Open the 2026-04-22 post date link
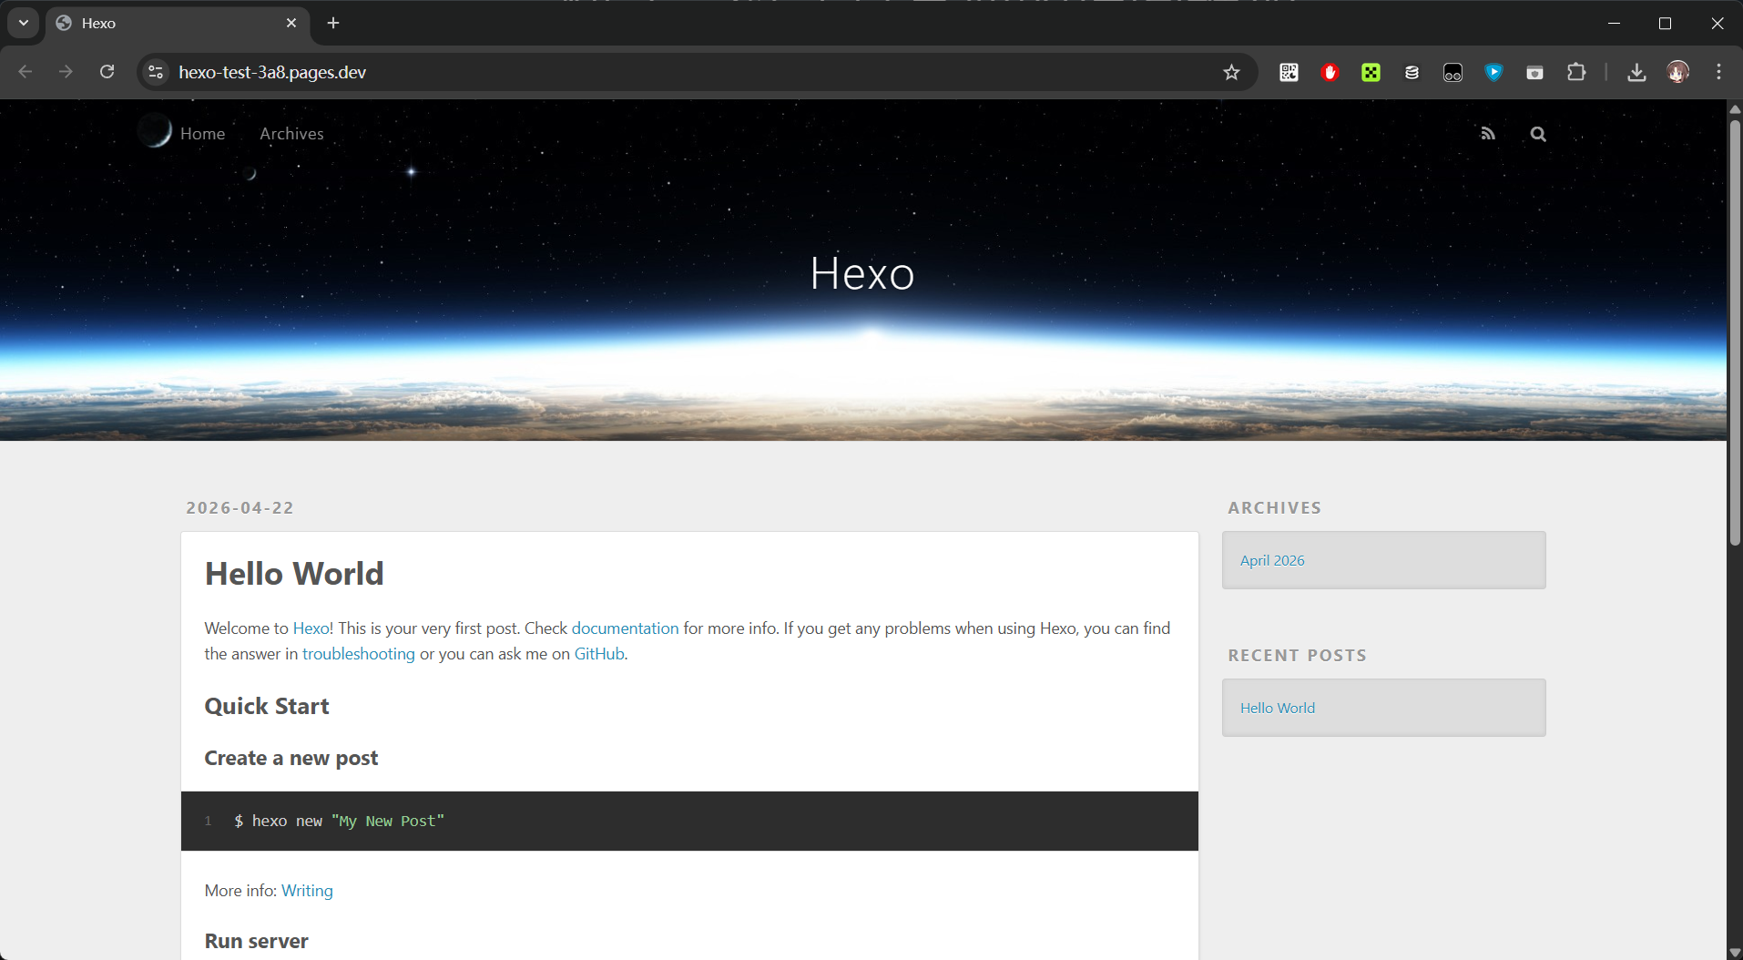This screenshot has height=960, width=1743. [240, 508]
